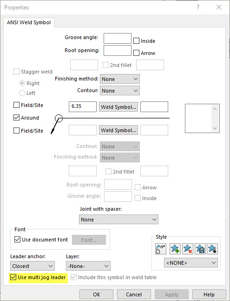This screenshot has height=301, width=230.
Task: Expand the Joint with spacer dropdown
Action: pyautogui.click(x=118, y=220)
